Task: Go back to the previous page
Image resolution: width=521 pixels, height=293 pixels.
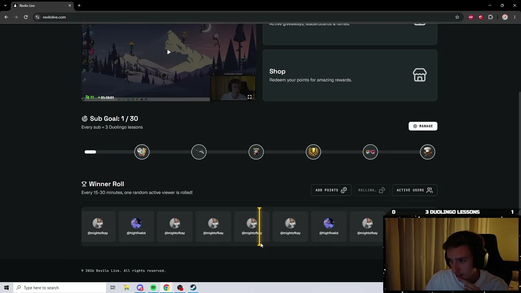Action: (x=6, y=17)
